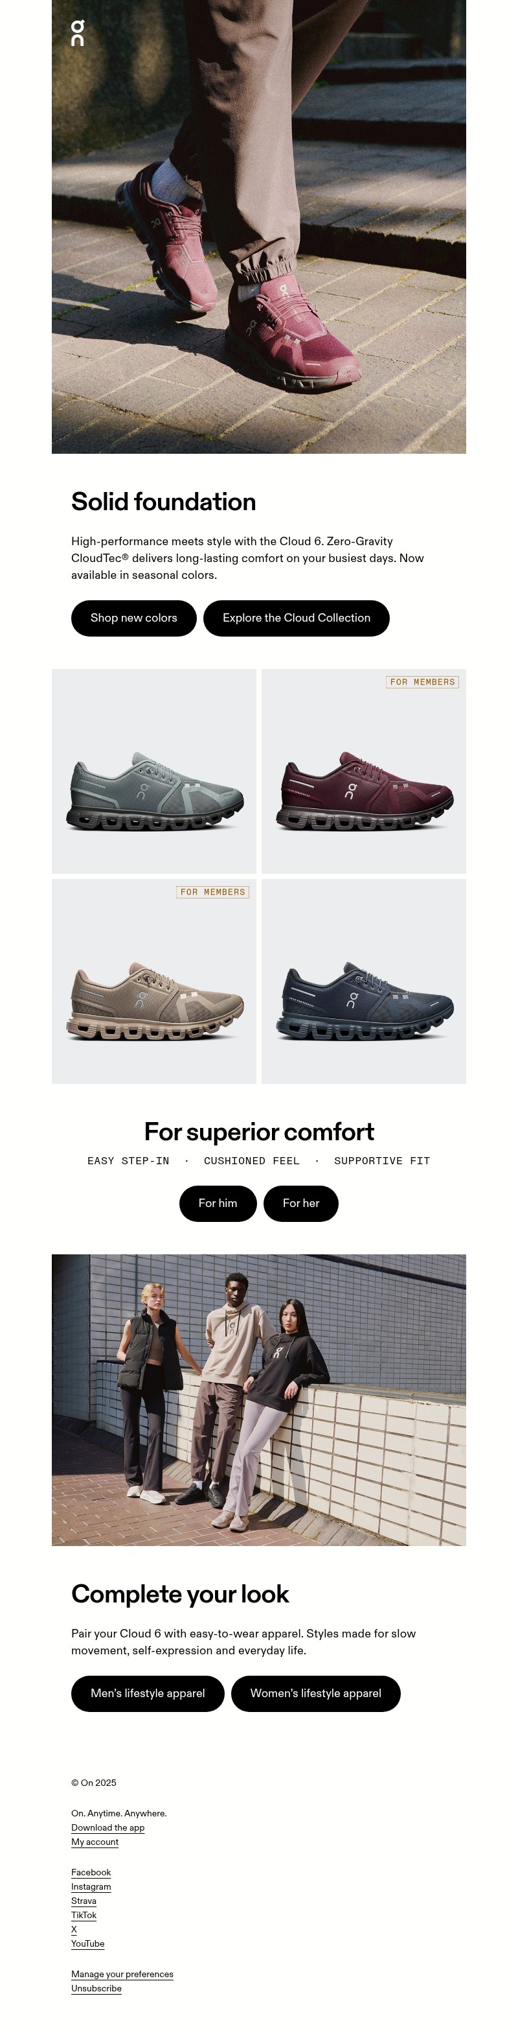The image size is (518, 2029).
Task: Click the On logo in hero image
Action: pyautogui.click(x=77, y=33)
